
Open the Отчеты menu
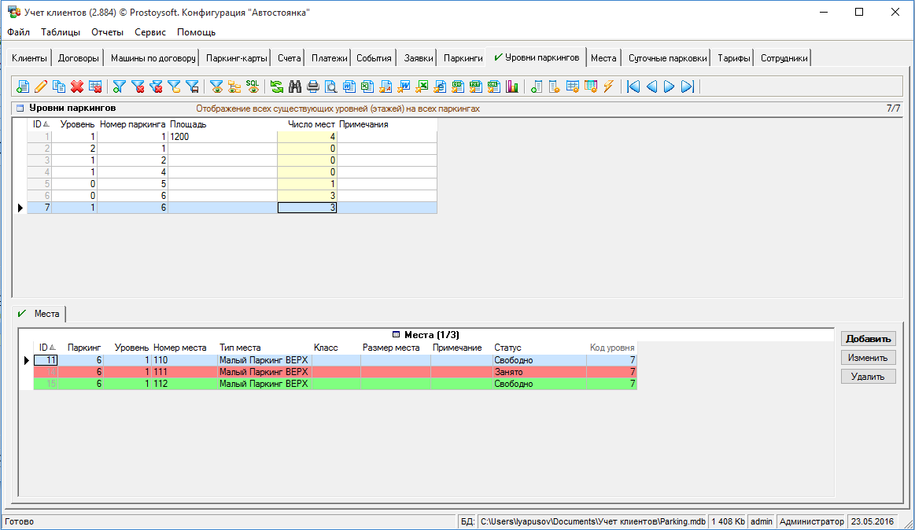point(107,32)
